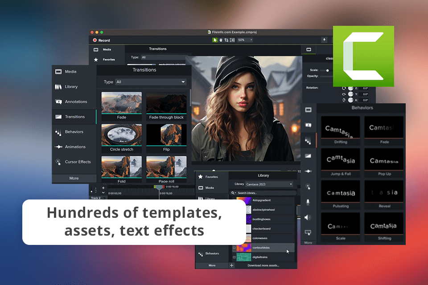Click the Search Library field

pos(263,193)
